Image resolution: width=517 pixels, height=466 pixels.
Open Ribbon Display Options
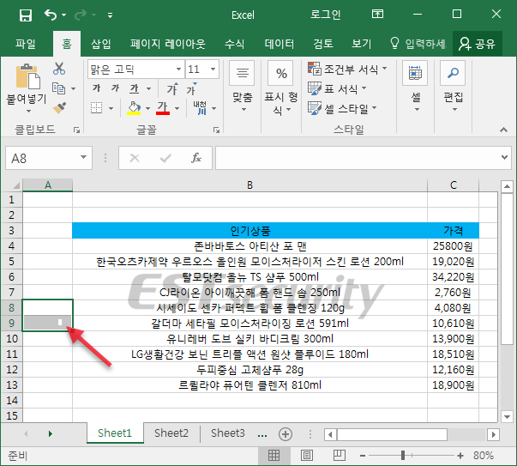click(x=377, y=14)
